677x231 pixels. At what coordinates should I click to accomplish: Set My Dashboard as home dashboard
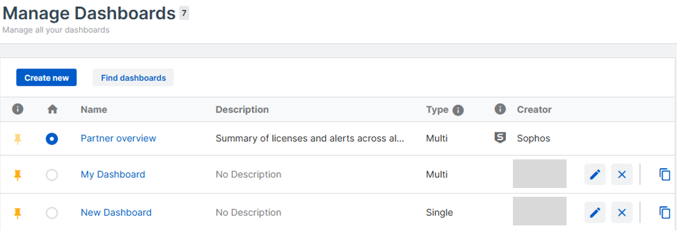click(52, 175)
